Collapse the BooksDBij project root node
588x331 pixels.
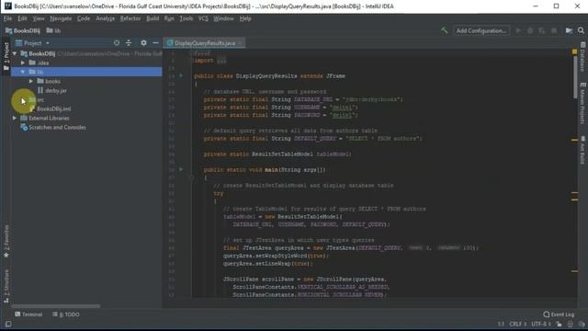tap(15, 53)
